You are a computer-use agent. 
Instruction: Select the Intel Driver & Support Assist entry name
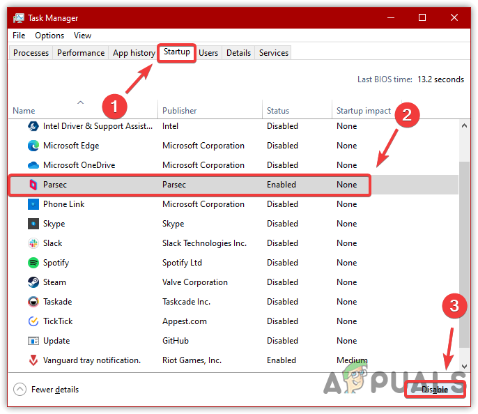tap(98, 126)
